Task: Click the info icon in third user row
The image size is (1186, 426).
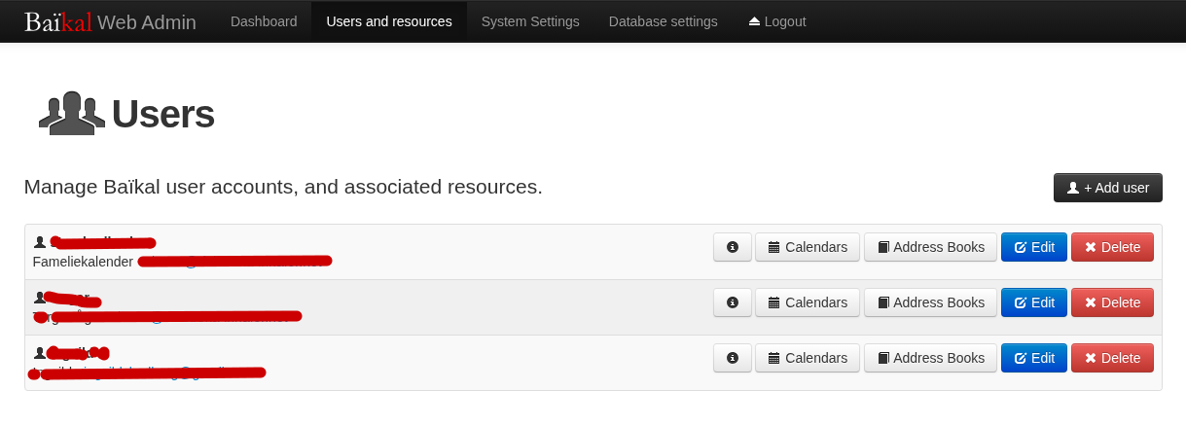Action: tap(733, 358)
